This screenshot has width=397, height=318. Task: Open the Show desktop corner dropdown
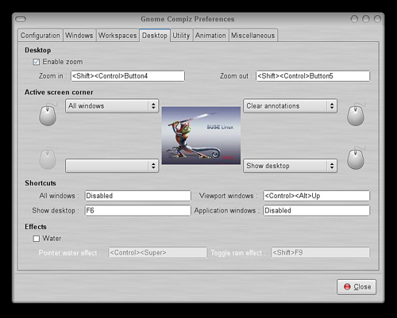[290, 166]
